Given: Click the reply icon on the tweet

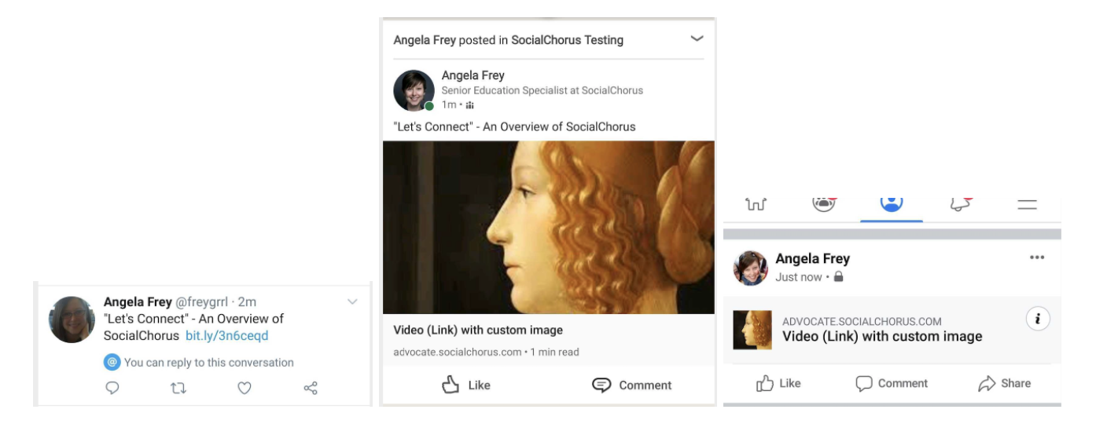Looking at the screenshot, I should point(112,387).
